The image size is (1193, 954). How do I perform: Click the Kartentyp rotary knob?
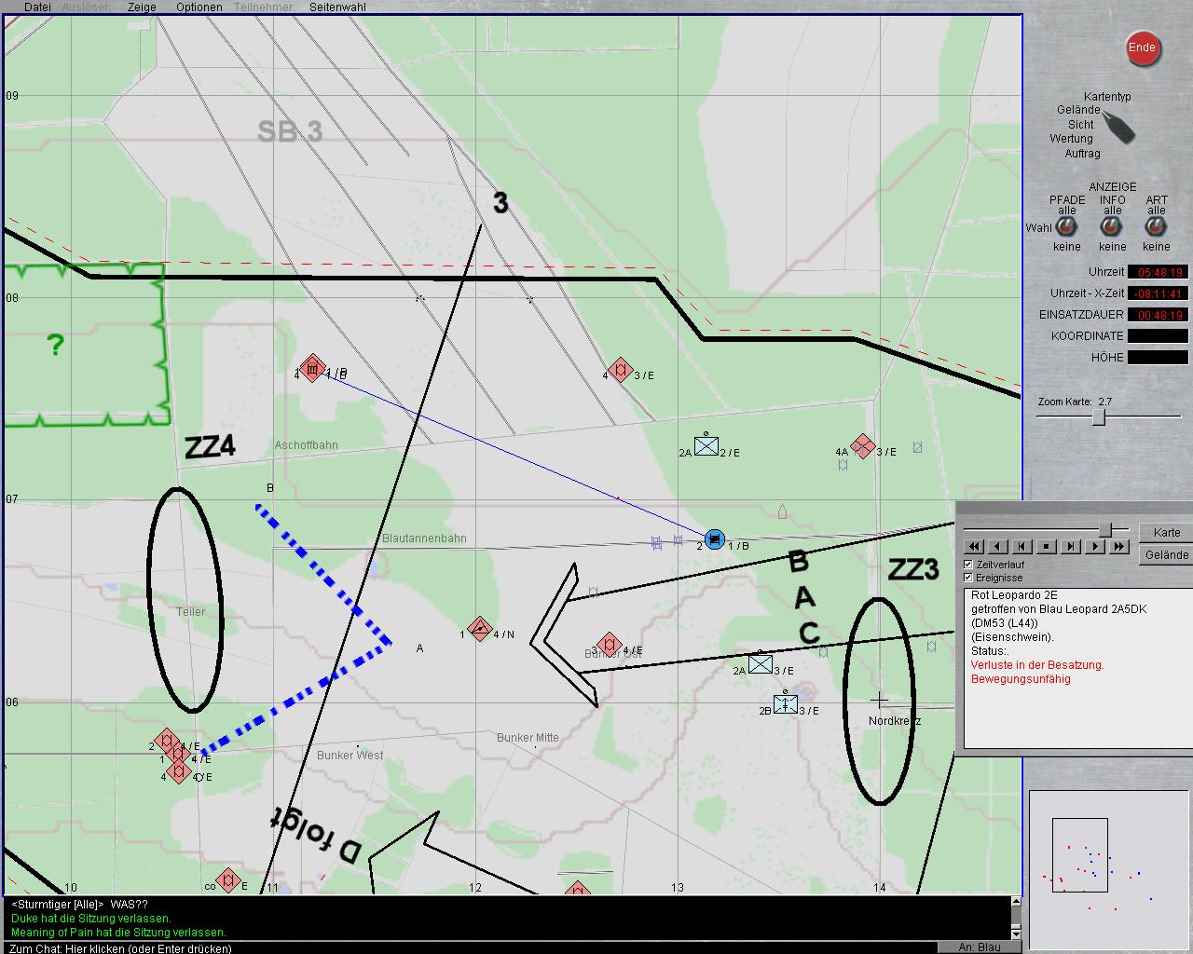pyautogui.click(x=1118, y=126)
